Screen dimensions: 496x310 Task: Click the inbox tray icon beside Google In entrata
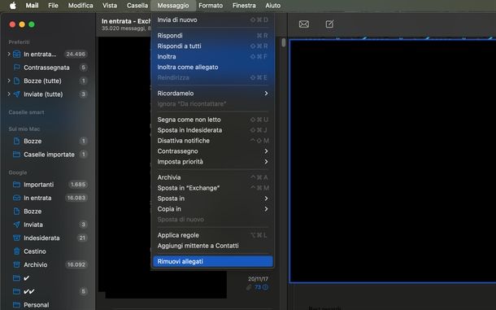(17, 198)
